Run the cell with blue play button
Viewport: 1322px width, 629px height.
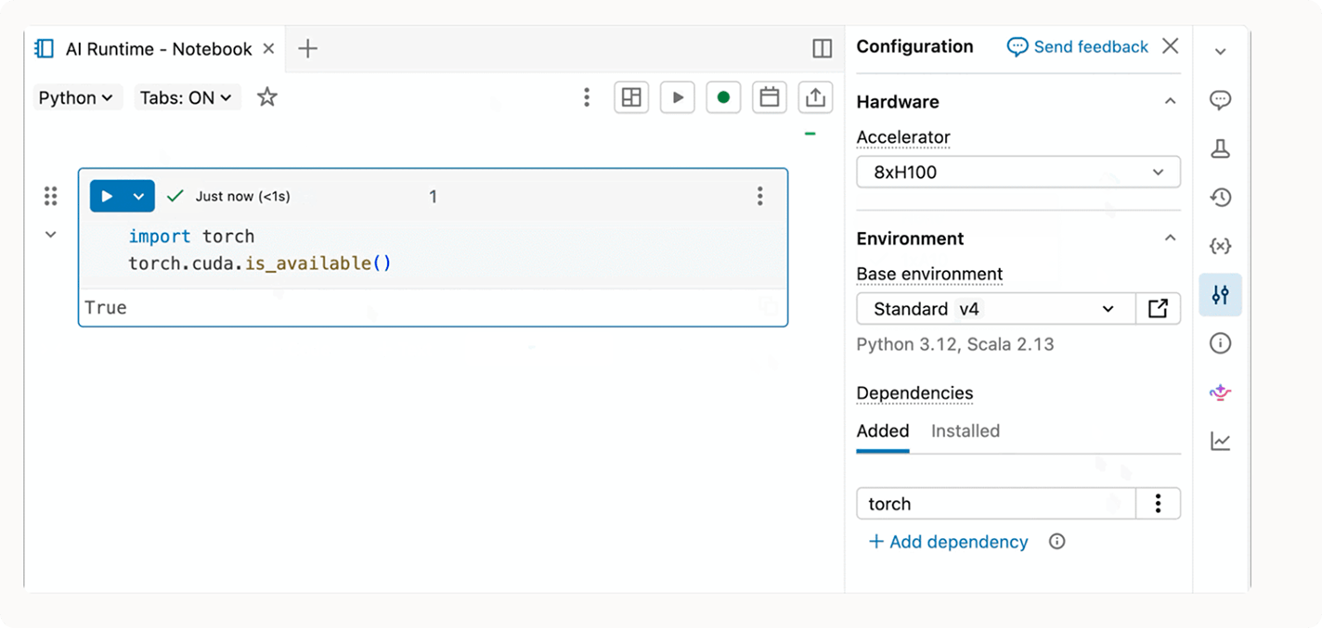pyautogui.click(x=107, y=196)
